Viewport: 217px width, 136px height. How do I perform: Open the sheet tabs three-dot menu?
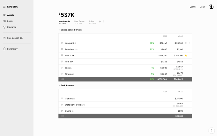pyautogui.click(x=104, y=21)
